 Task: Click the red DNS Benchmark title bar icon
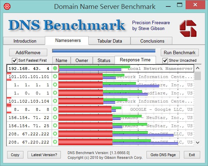[x=7, y=6]
